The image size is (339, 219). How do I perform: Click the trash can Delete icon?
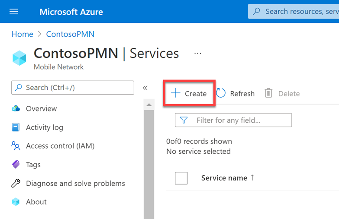point(268,93)
